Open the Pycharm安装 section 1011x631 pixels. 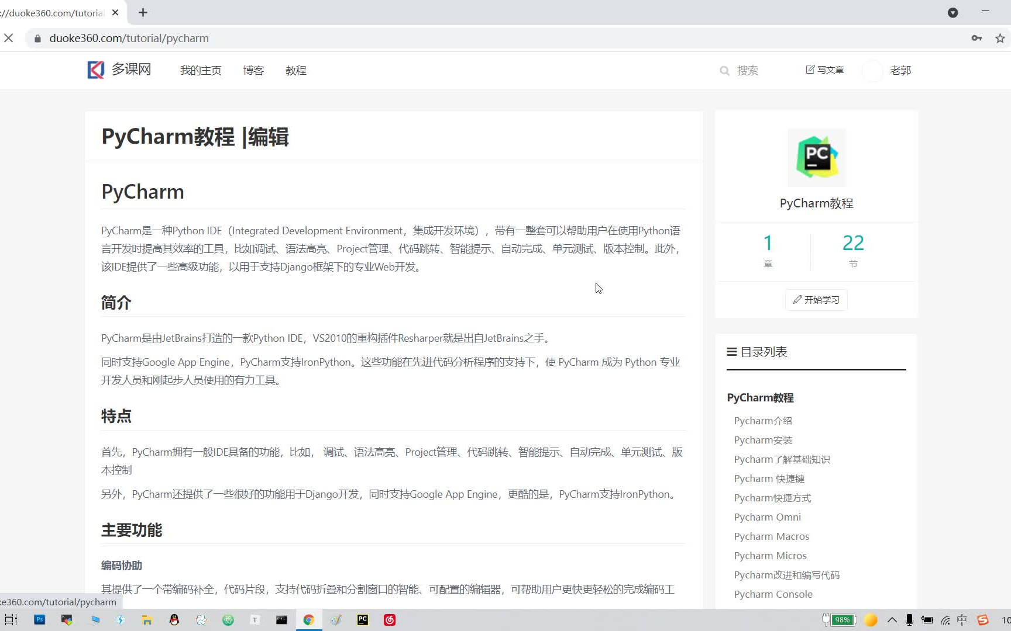(763, 440)
